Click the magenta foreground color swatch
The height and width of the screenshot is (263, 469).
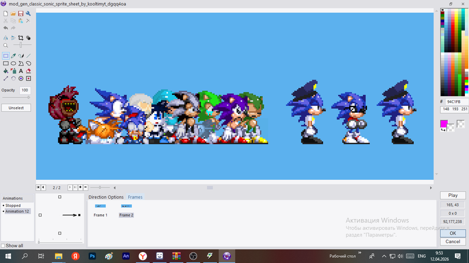click(444, 124)
